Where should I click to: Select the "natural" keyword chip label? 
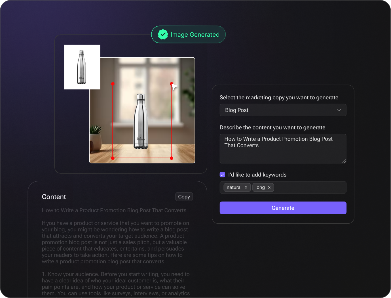pyautogui.click(x=234, y=187)
